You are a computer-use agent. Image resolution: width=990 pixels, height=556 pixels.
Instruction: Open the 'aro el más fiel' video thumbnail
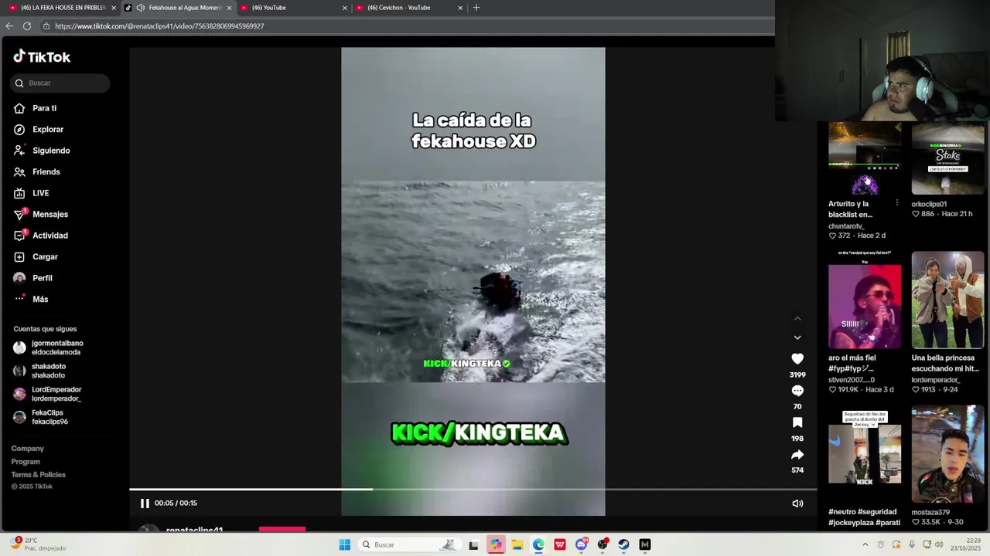[865, 300]
